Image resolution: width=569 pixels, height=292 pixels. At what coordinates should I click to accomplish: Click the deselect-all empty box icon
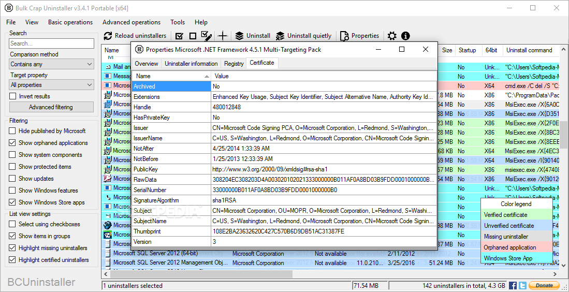point(193,36)
